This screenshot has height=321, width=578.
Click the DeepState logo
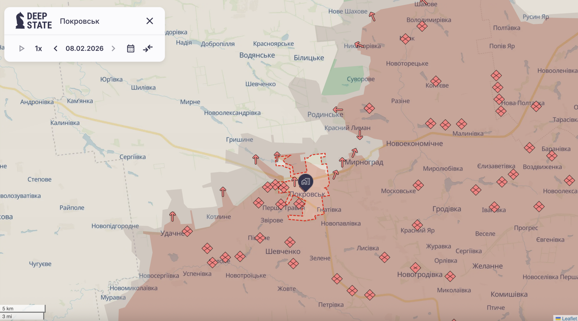[34, 21]
